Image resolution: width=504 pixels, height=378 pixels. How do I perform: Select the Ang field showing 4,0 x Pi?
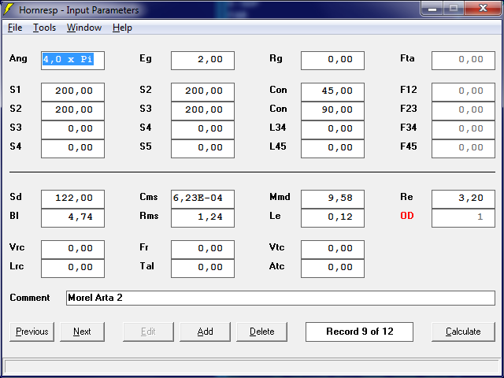(72, 60)
